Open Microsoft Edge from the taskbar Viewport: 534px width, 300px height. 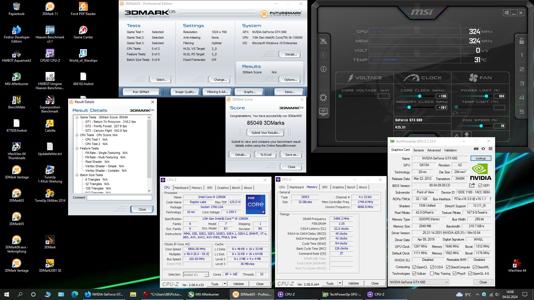click(x=75, y=294)
